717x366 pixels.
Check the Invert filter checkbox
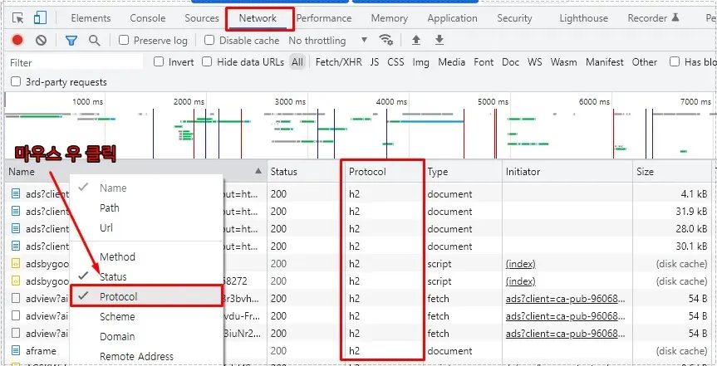159,61
